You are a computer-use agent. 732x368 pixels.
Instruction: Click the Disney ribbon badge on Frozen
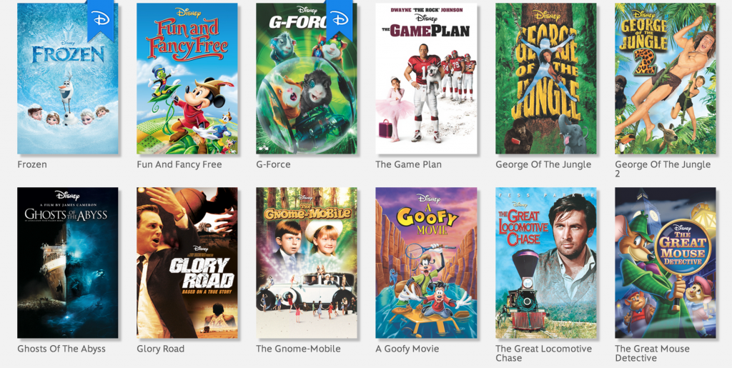point(100,19)
